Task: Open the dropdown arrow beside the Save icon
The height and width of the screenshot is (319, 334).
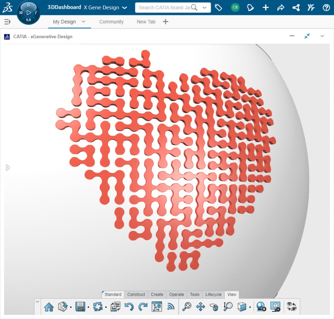Action: coord(88,307)
